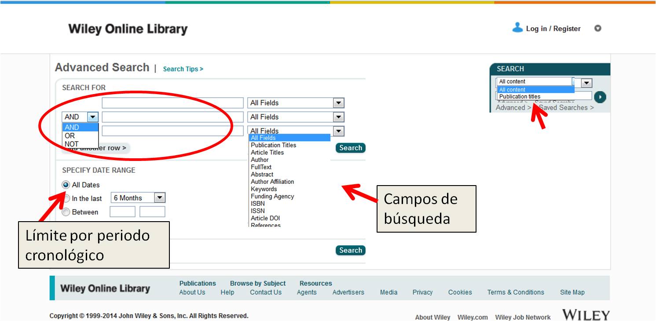Select Keywords in the field list

click(264, 189)
